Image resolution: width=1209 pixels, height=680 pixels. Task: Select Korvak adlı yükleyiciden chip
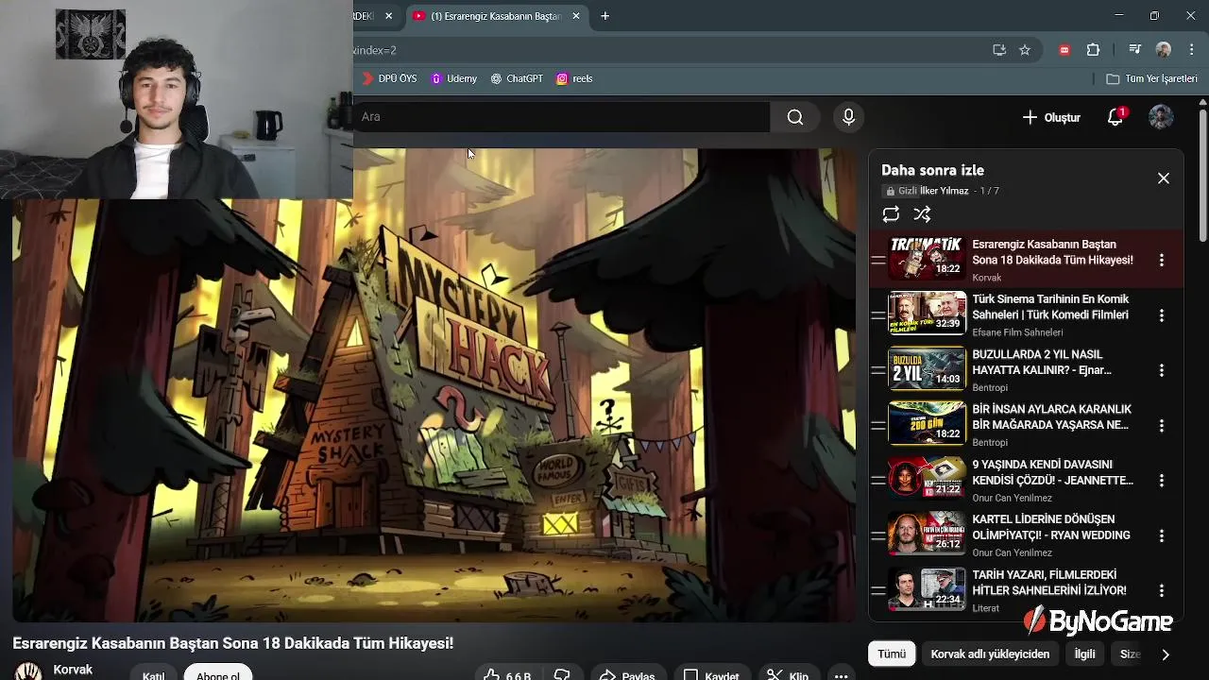pos(990,654)
